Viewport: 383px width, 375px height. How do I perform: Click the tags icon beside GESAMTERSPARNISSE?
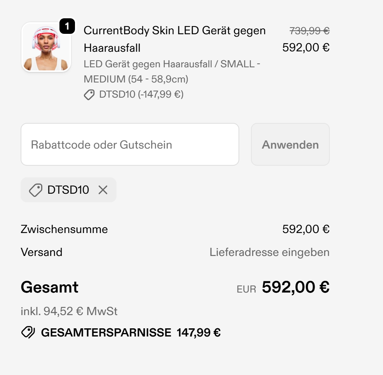coord(28,333)
